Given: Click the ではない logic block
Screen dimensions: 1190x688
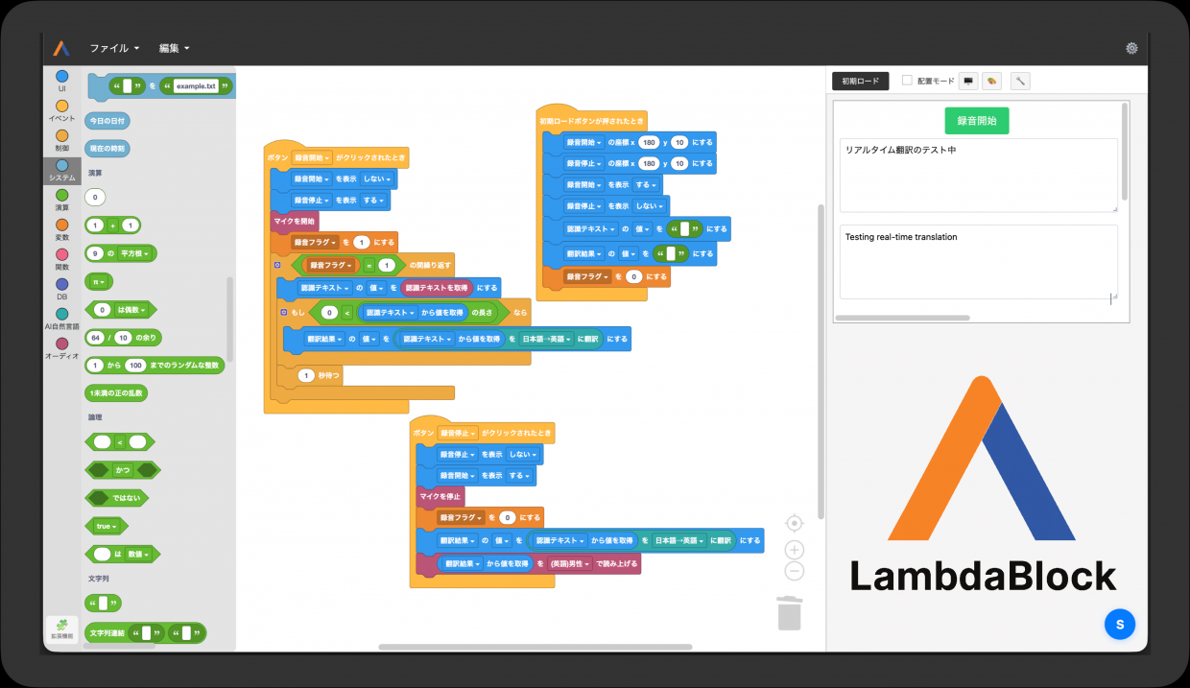Looking at the screenshot, I should [x=118, y=498].
